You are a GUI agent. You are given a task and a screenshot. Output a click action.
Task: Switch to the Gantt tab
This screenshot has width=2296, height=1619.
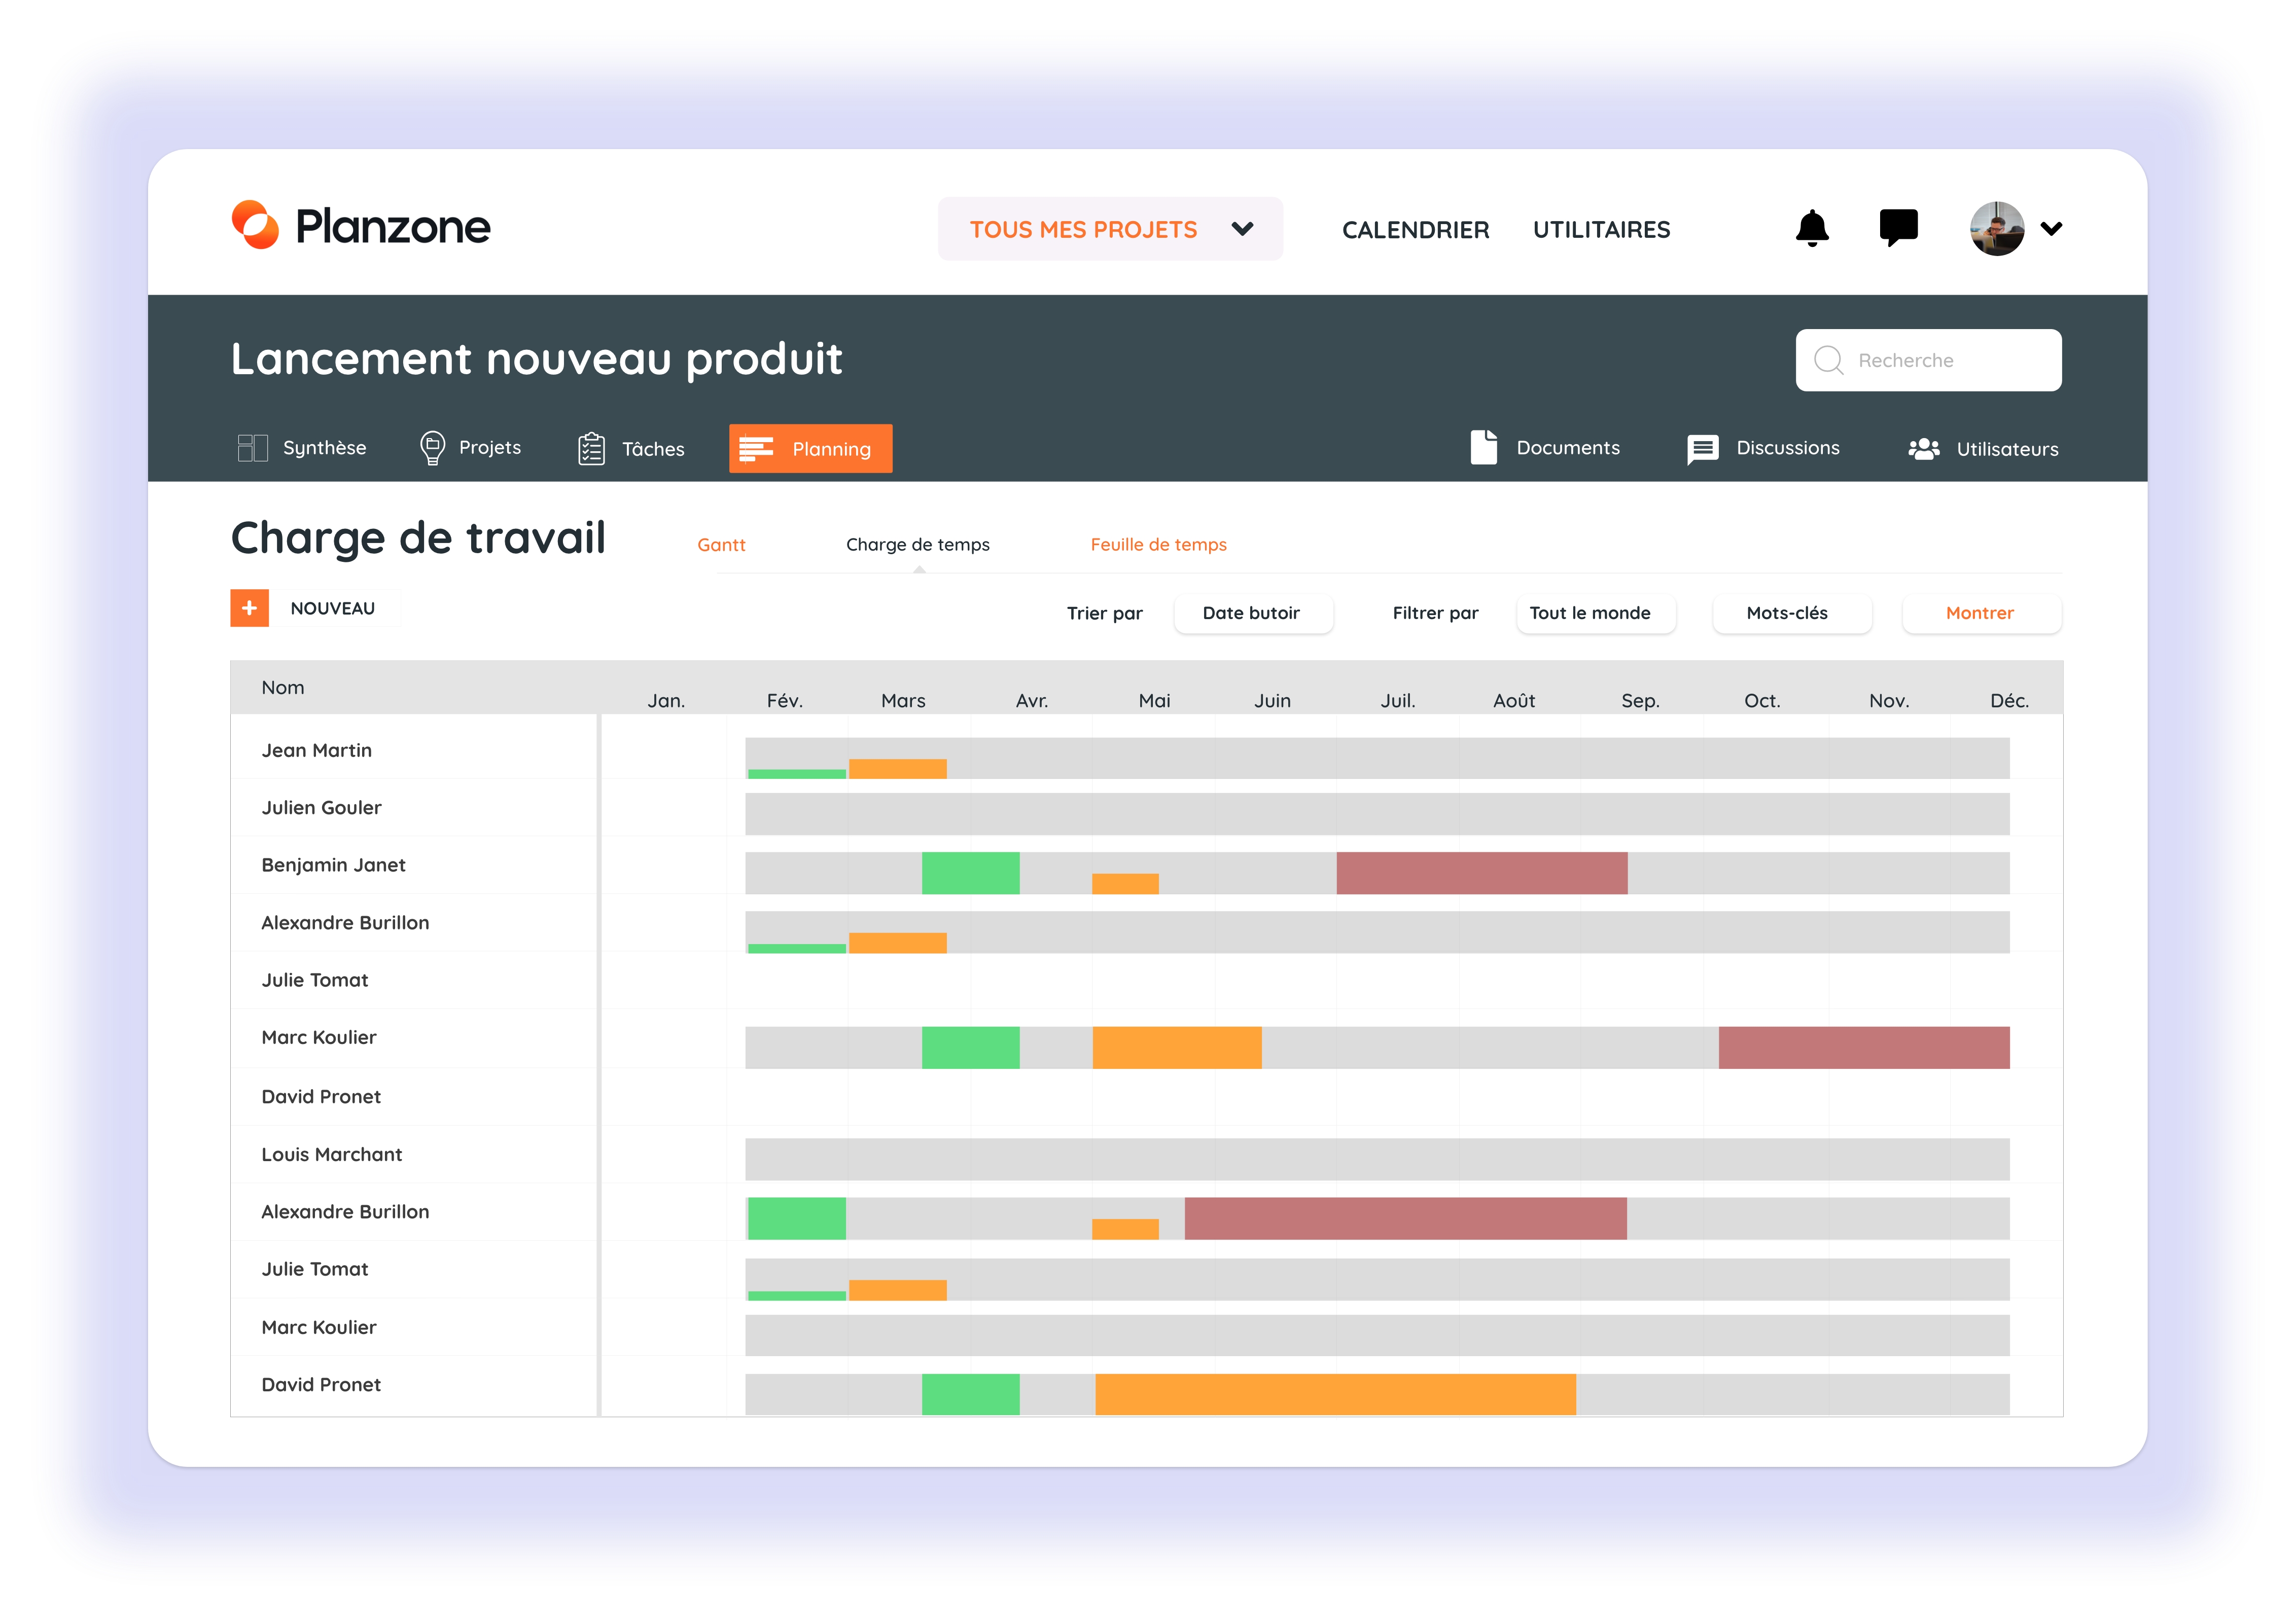721,545
